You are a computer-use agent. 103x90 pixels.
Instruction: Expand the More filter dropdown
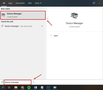[38, 3]
